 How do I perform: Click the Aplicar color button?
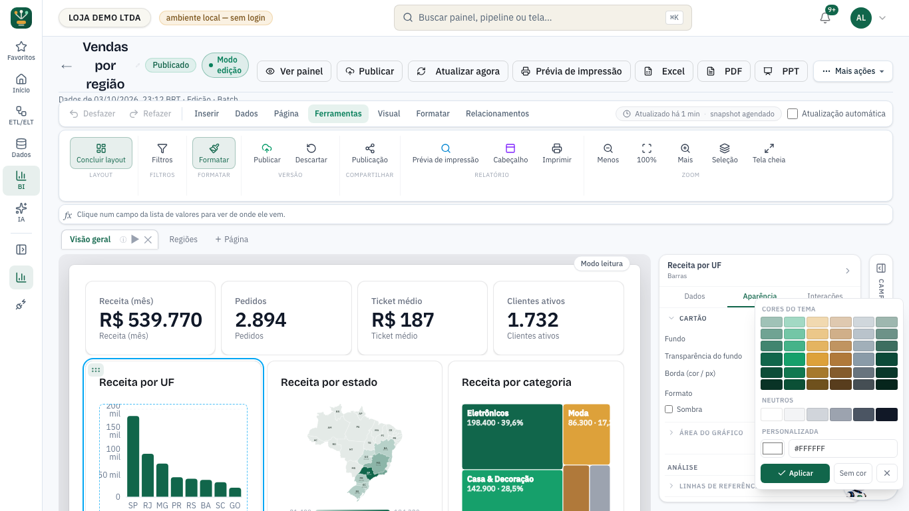pyautogui.click(x=795, y=473)
